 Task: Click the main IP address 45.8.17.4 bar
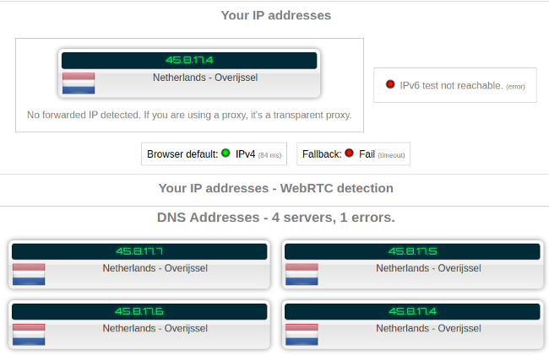(x=189, y=61)
